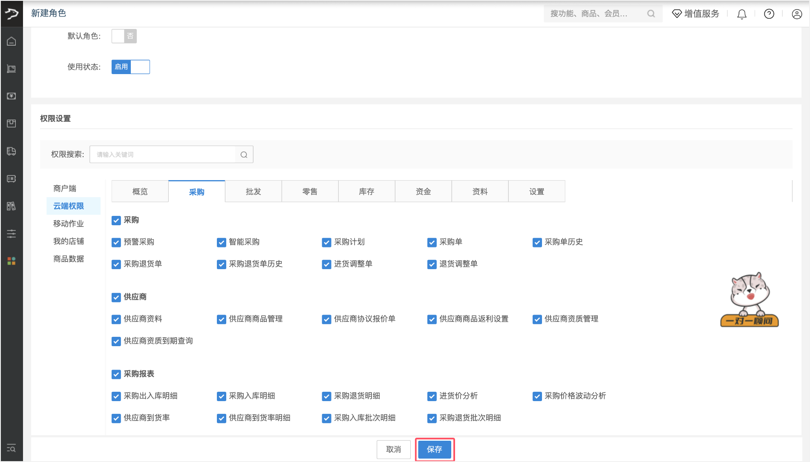Click the home icon in left sidebar
This screenshot has width=810, height=462.
(12, 41)
